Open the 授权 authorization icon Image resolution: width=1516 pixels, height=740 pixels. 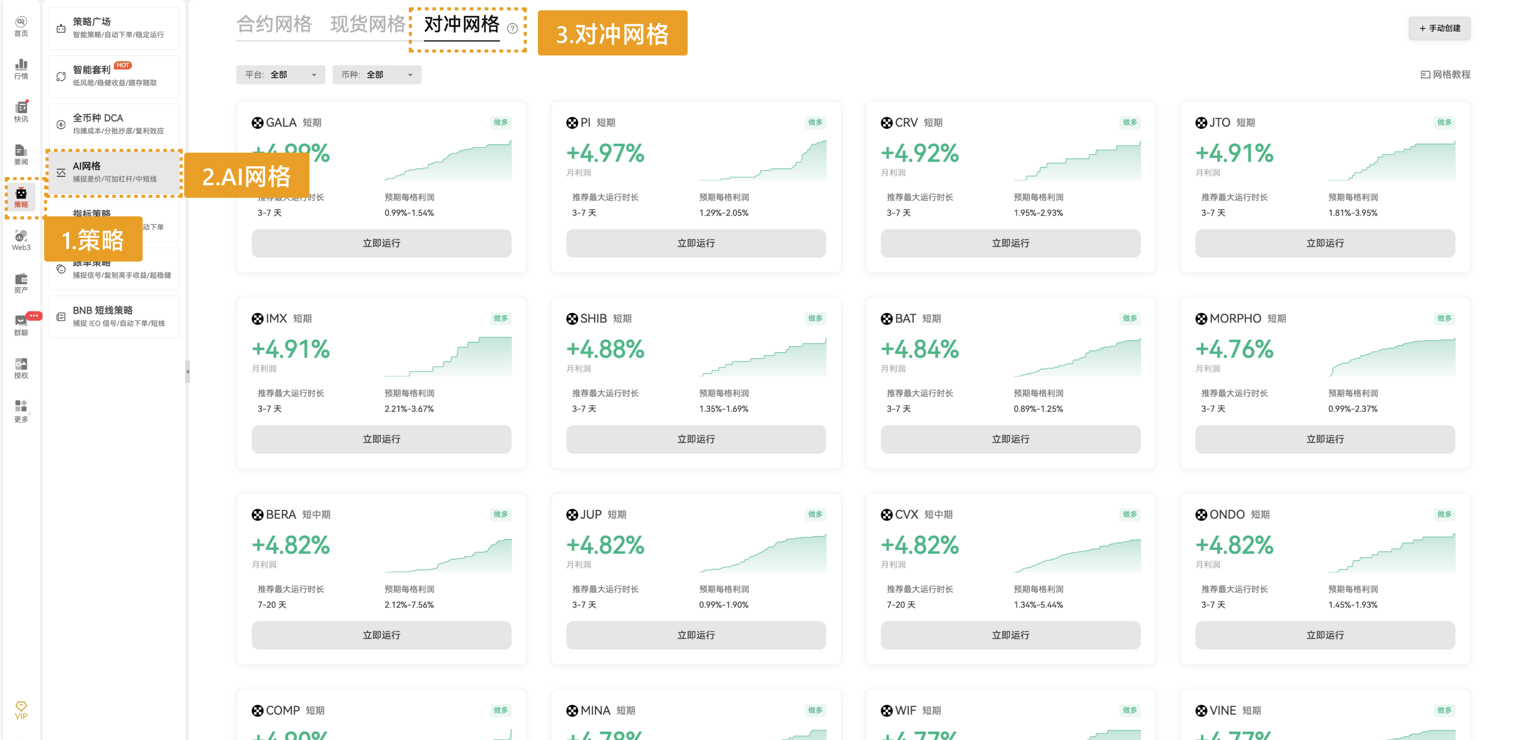21,368
